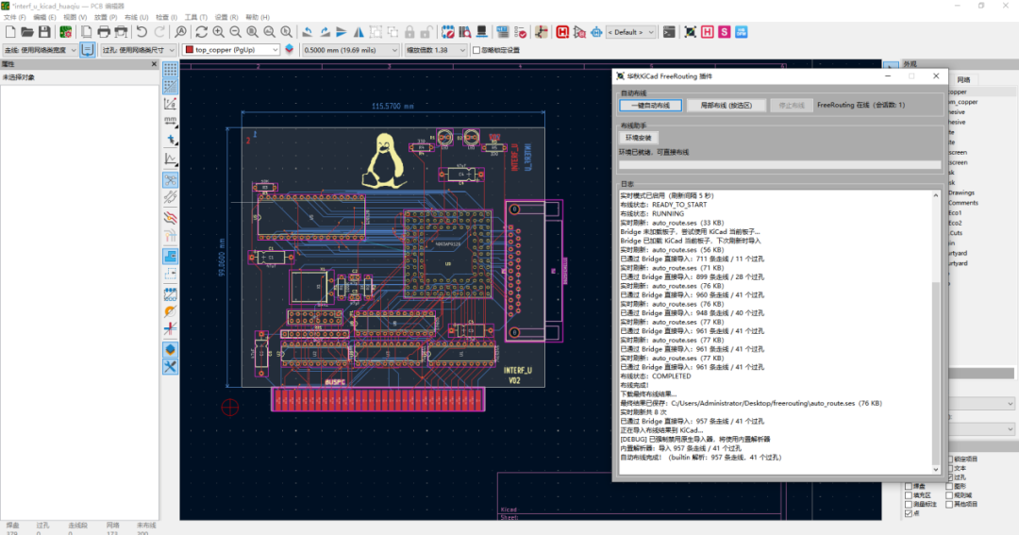Click the Zoom to fit page icon
This screenshot has height=535, width=1019.
point(252,32)
